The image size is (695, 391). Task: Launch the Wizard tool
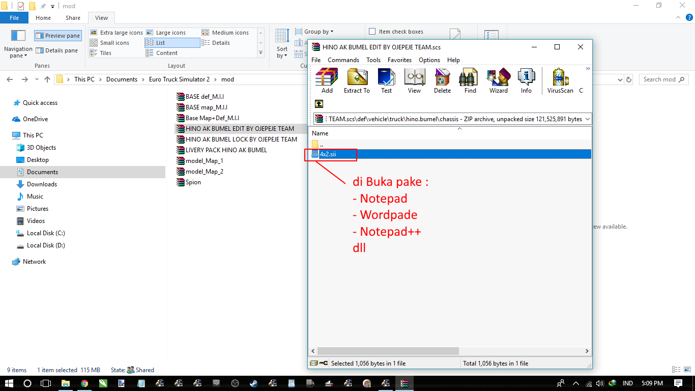click(498, 81)
